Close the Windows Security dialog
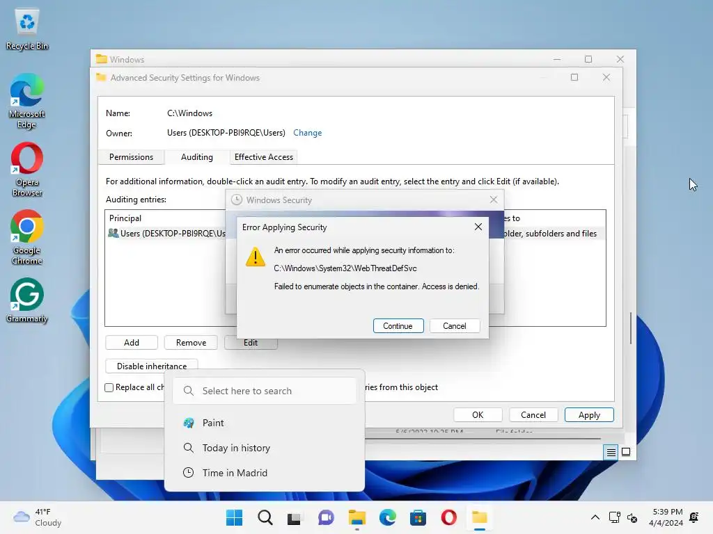 (x=494, y=200)
